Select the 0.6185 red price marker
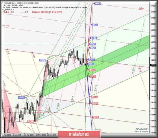Image resolution: width=158 pixels, height=138 pixels. (95, 97)
